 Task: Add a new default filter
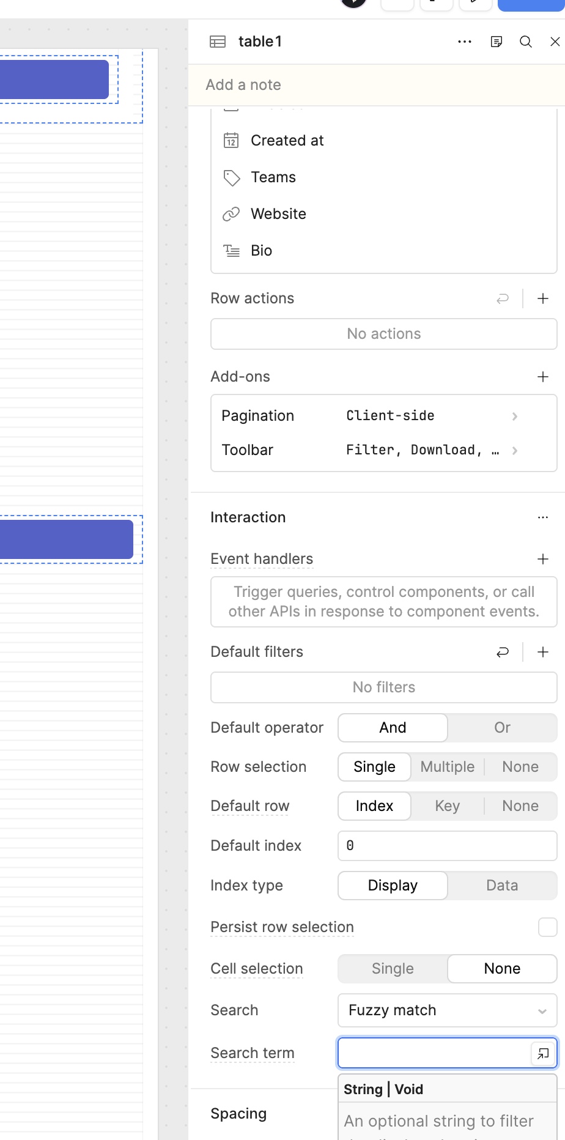click(542, 652)
